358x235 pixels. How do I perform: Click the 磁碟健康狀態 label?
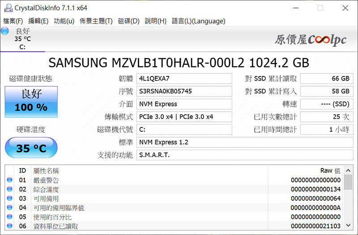[x=31, y=79]
